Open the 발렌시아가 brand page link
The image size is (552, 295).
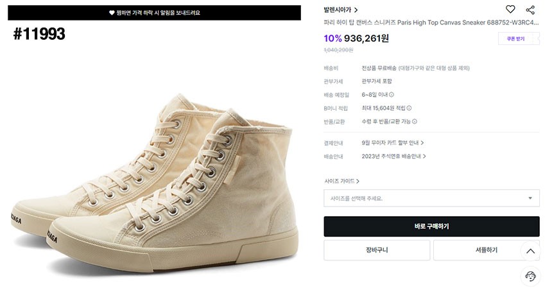click(341, 10)
